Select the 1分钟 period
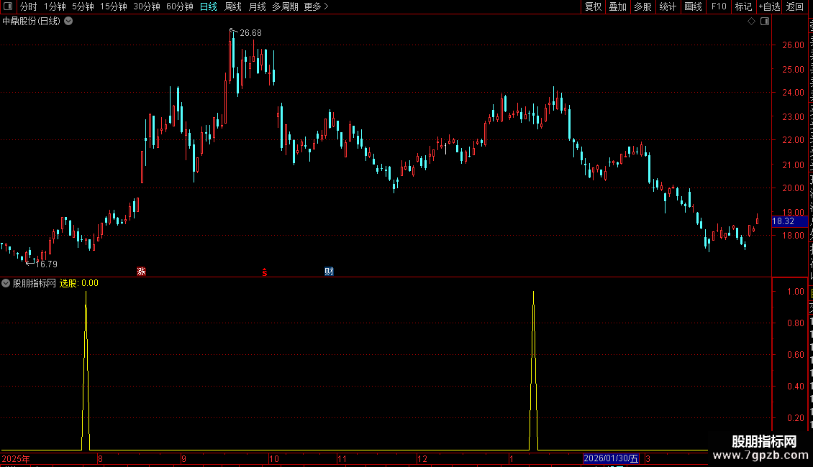 55,6
